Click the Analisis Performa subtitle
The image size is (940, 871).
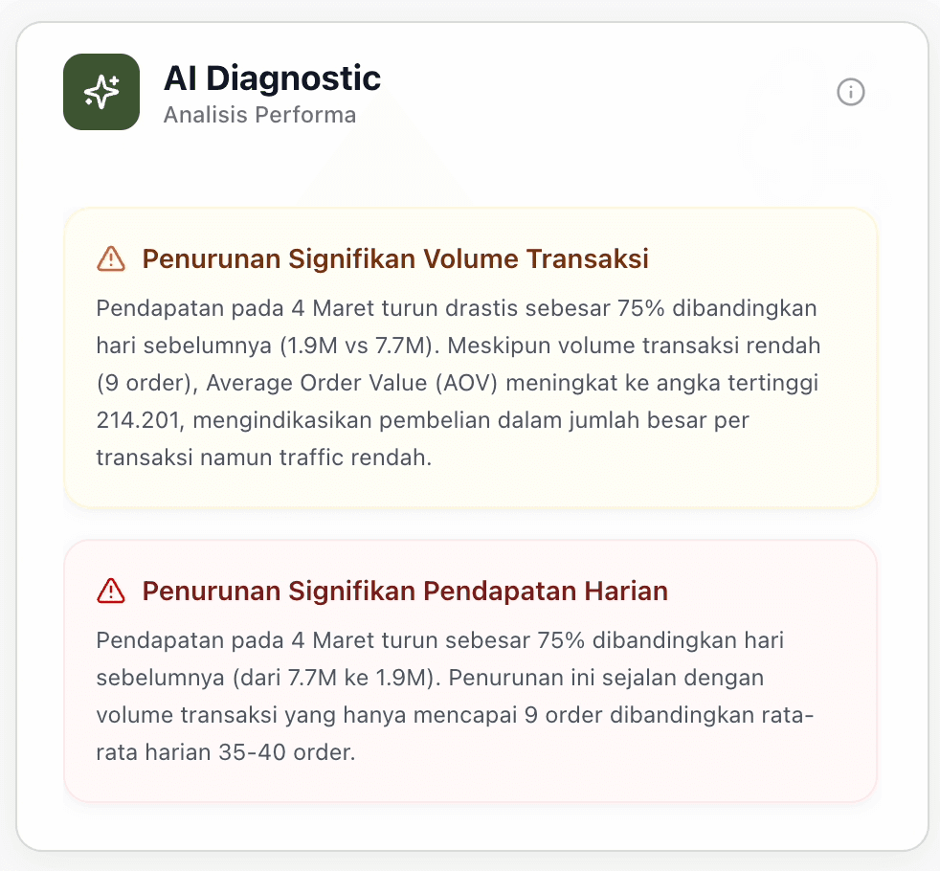pyautogui.click(x=259, y=116)
